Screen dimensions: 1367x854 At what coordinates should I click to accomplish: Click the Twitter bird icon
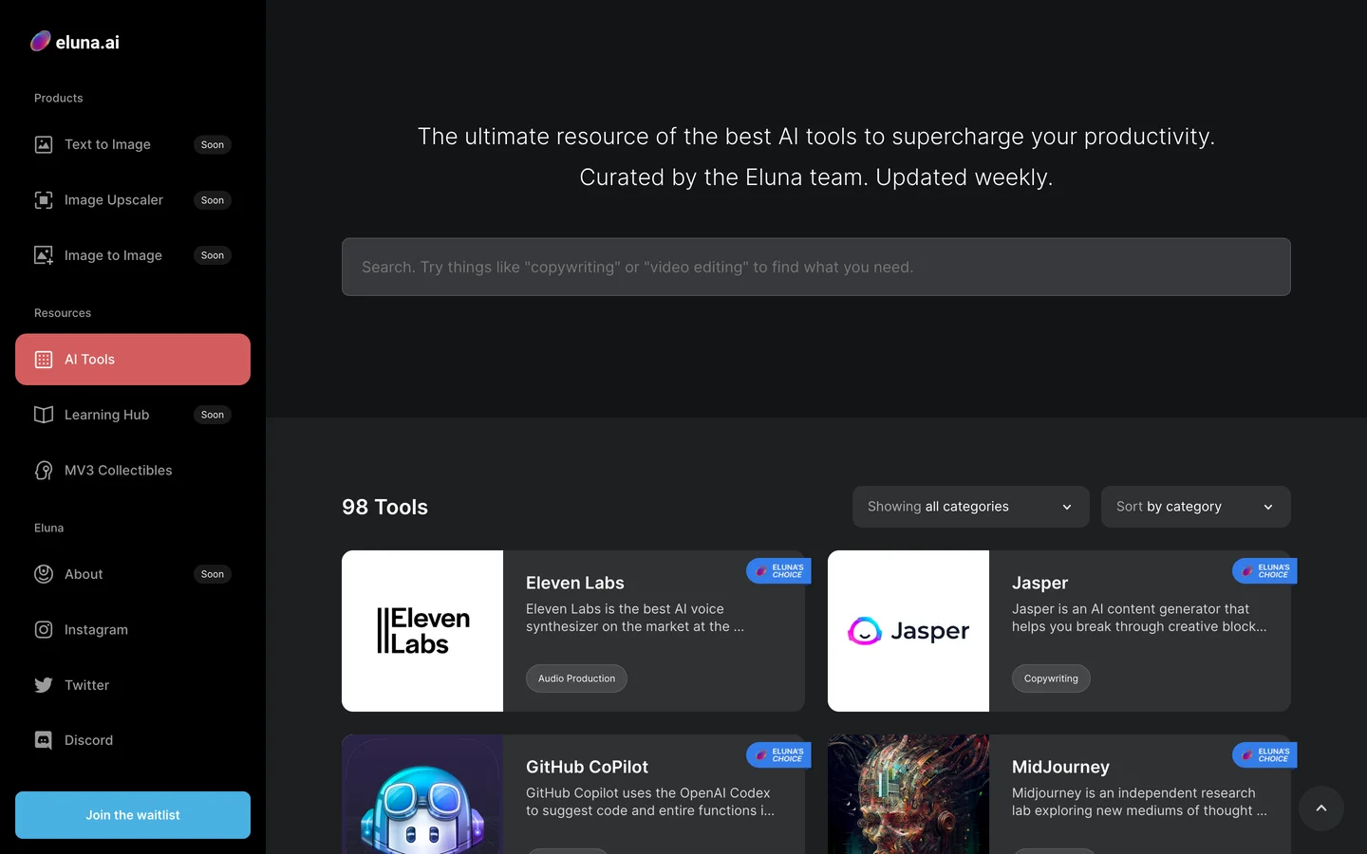click(44, 685)
